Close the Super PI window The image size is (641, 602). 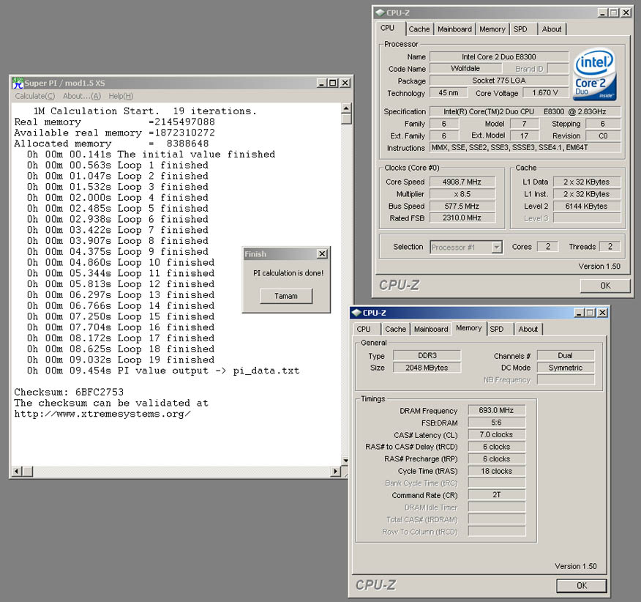[x=345, y=83]
